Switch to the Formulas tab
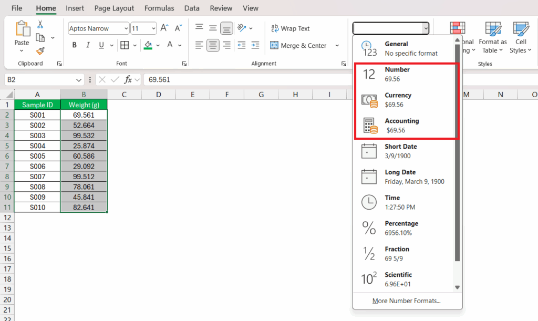This screenshot has height=321, width=538. [x=160, y=8]
